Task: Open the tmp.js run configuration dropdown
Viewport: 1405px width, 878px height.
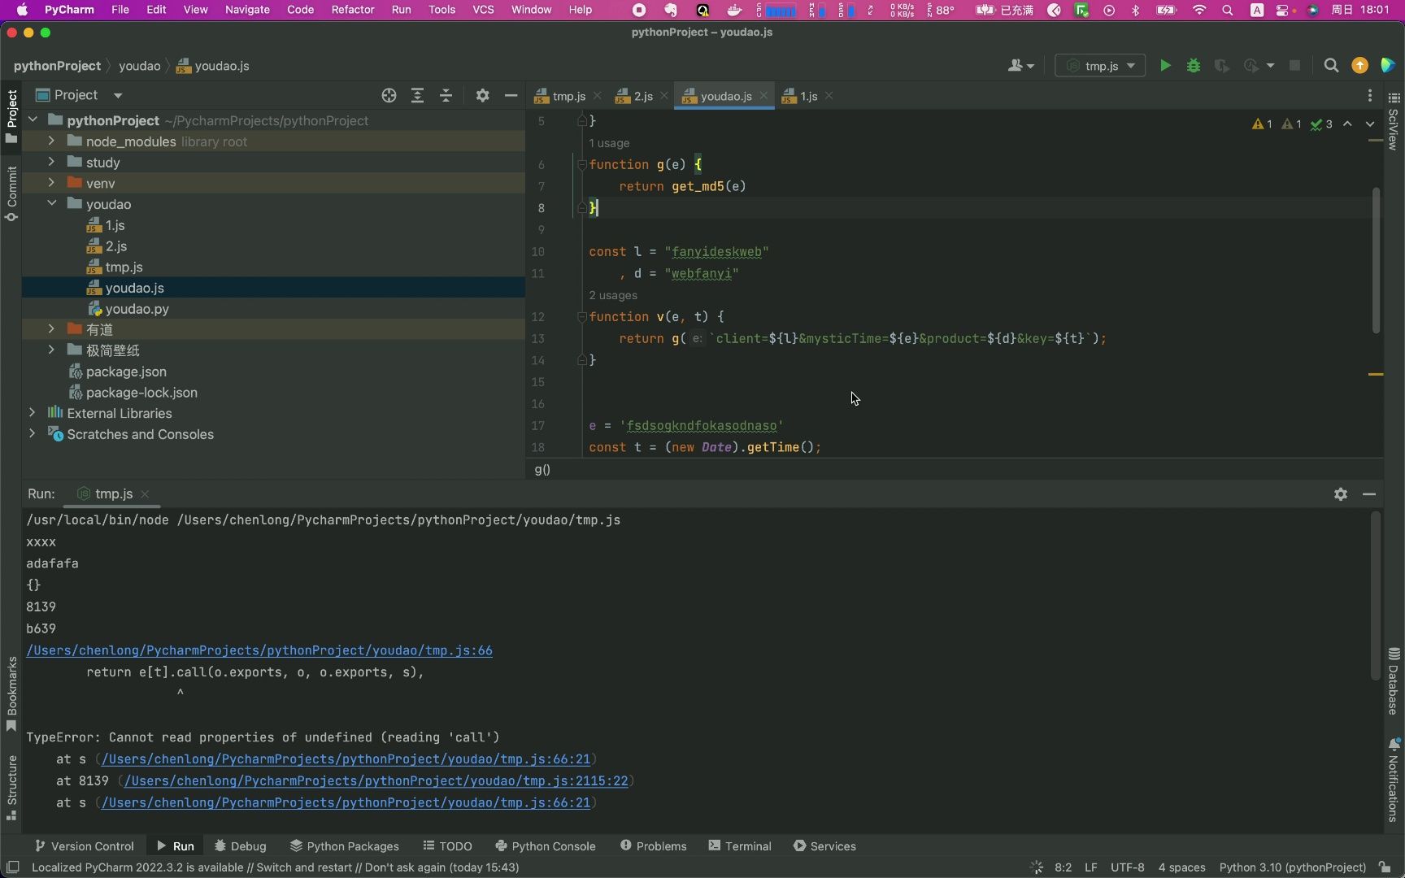Action: coord(1100,66)
